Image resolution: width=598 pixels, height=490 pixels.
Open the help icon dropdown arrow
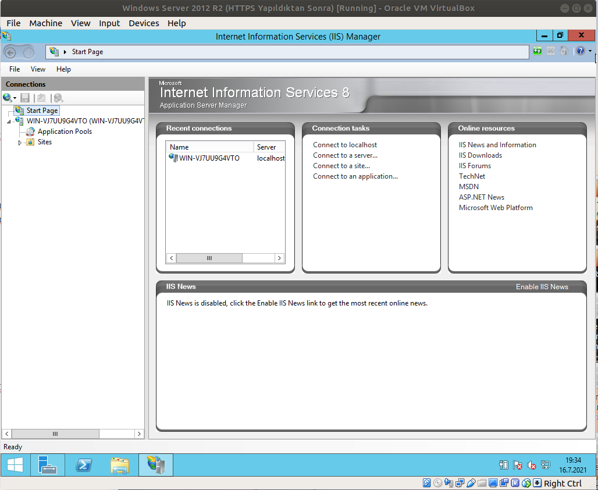(590, 51)
